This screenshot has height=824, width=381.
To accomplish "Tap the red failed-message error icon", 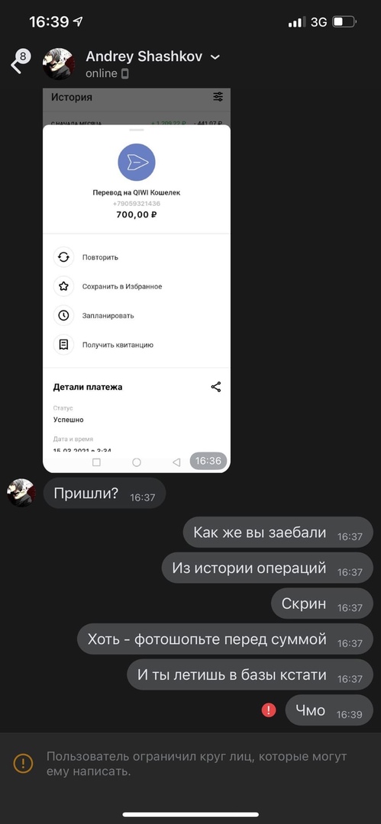I will 269,710.
